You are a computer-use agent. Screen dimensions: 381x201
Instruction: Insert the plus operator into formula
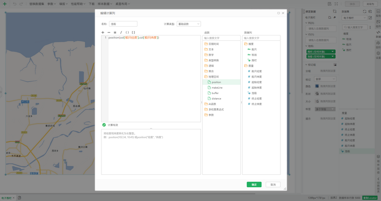coord(103,32)
